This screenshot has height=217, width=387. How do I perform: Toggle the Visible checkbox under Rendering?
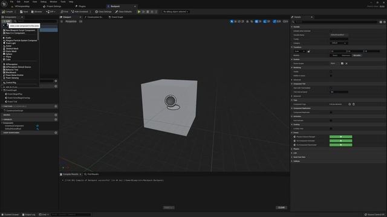click(x=331, y=72)
